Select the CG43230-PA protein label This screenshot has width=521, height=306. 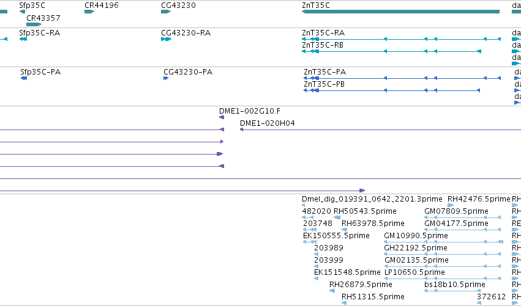coord(188,72)
